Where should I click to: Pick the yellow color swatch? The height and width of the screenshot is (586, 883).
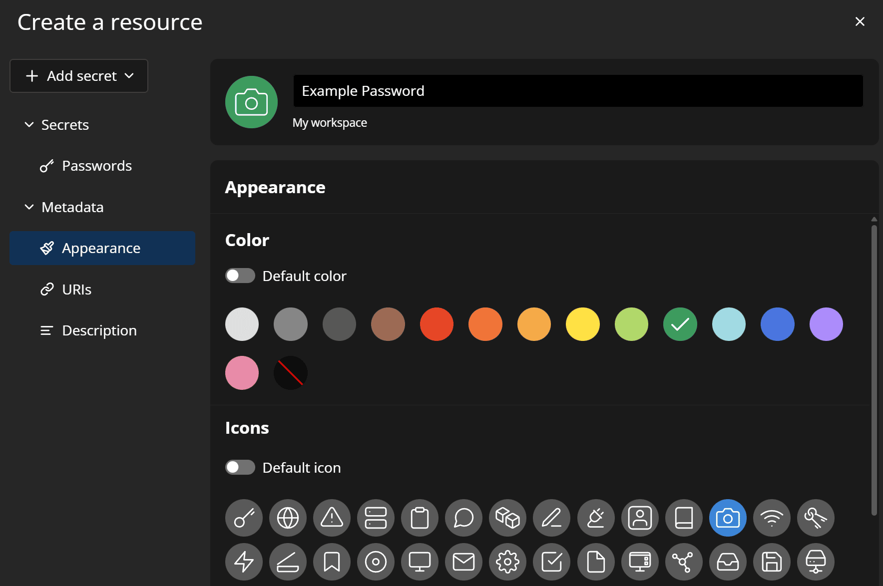click(582, 324)
